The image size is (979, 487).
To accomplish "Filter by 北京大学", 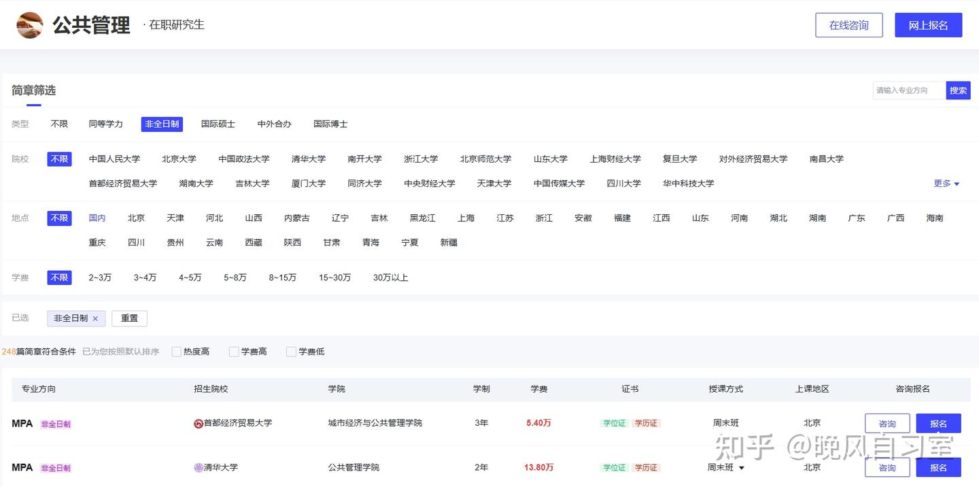I will pyautogui.click(x=179, y=159).
